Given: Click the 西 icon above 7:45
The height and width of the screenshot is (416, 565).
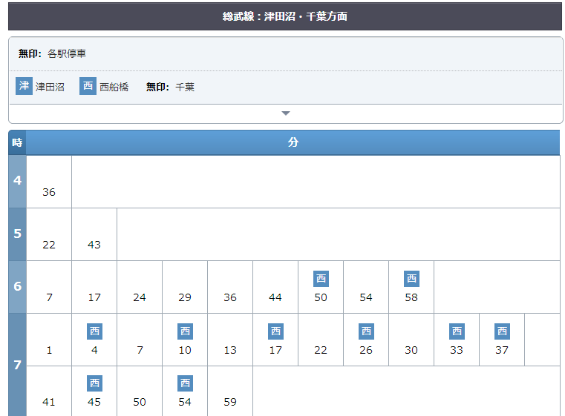Looking at the screenshot, I should pyautogui.click(x=94, y=383).
